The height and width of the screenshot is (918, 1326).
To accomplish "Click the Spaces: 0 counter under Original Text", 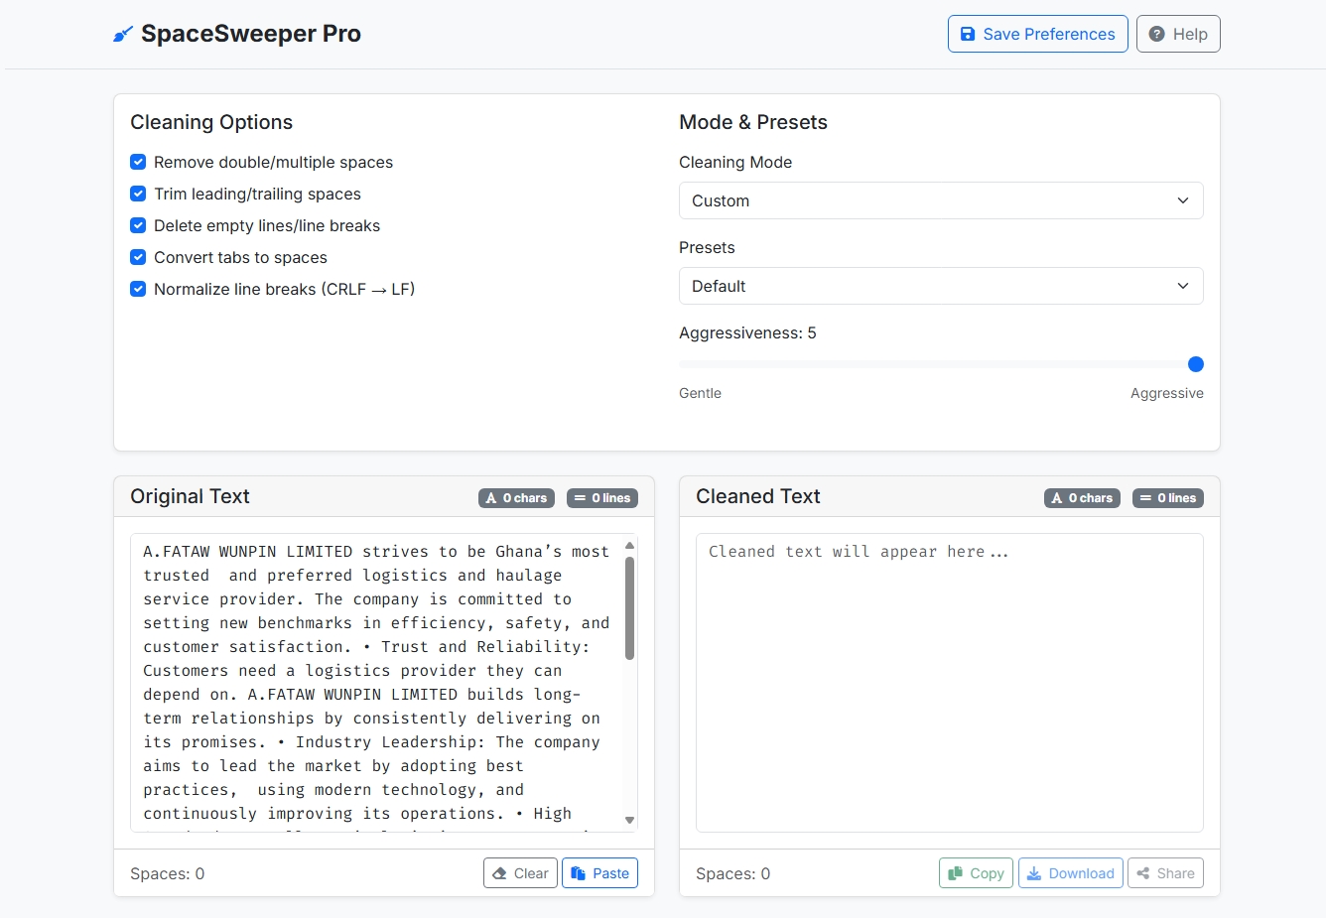I will coord(168,873).
